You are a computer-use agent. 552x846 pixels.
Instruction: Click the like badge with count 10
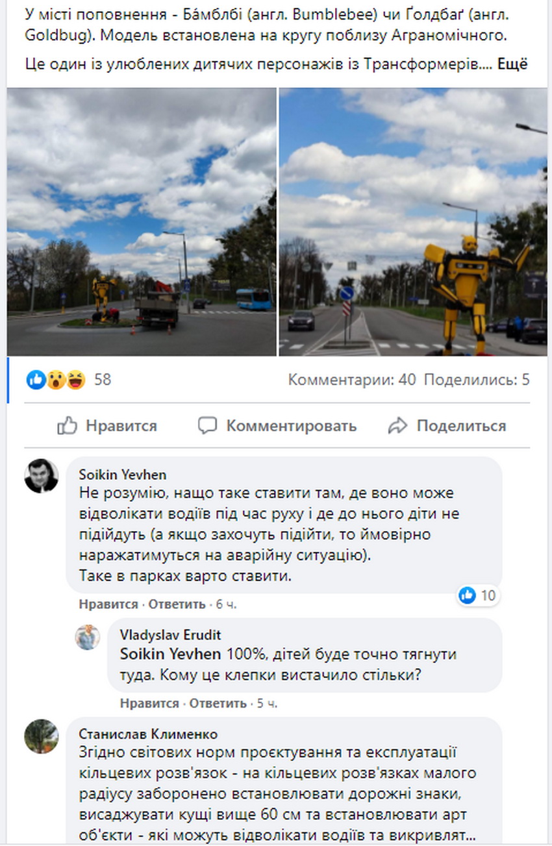click(477, 595)
